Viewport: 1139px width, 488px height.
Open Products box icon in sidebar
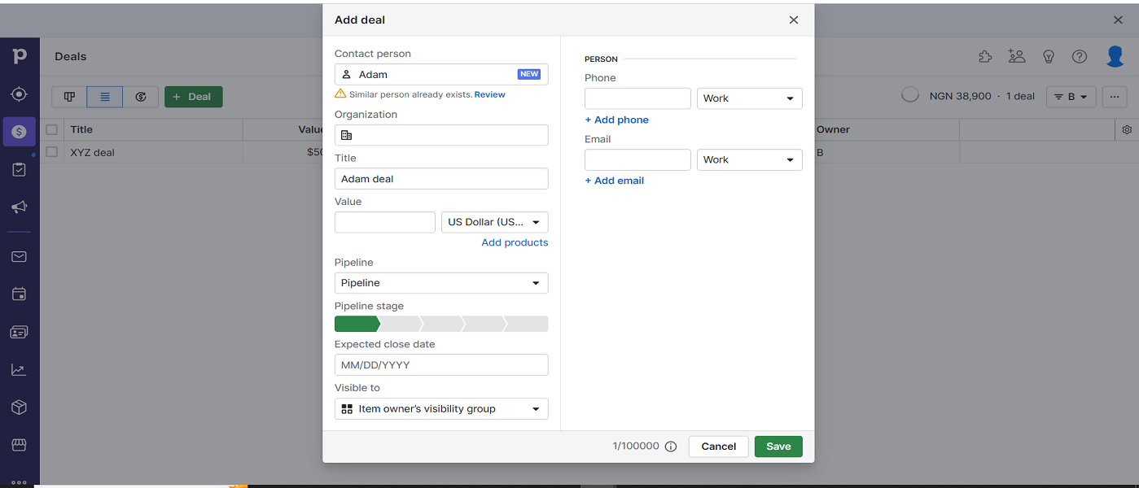coord(19,407)
